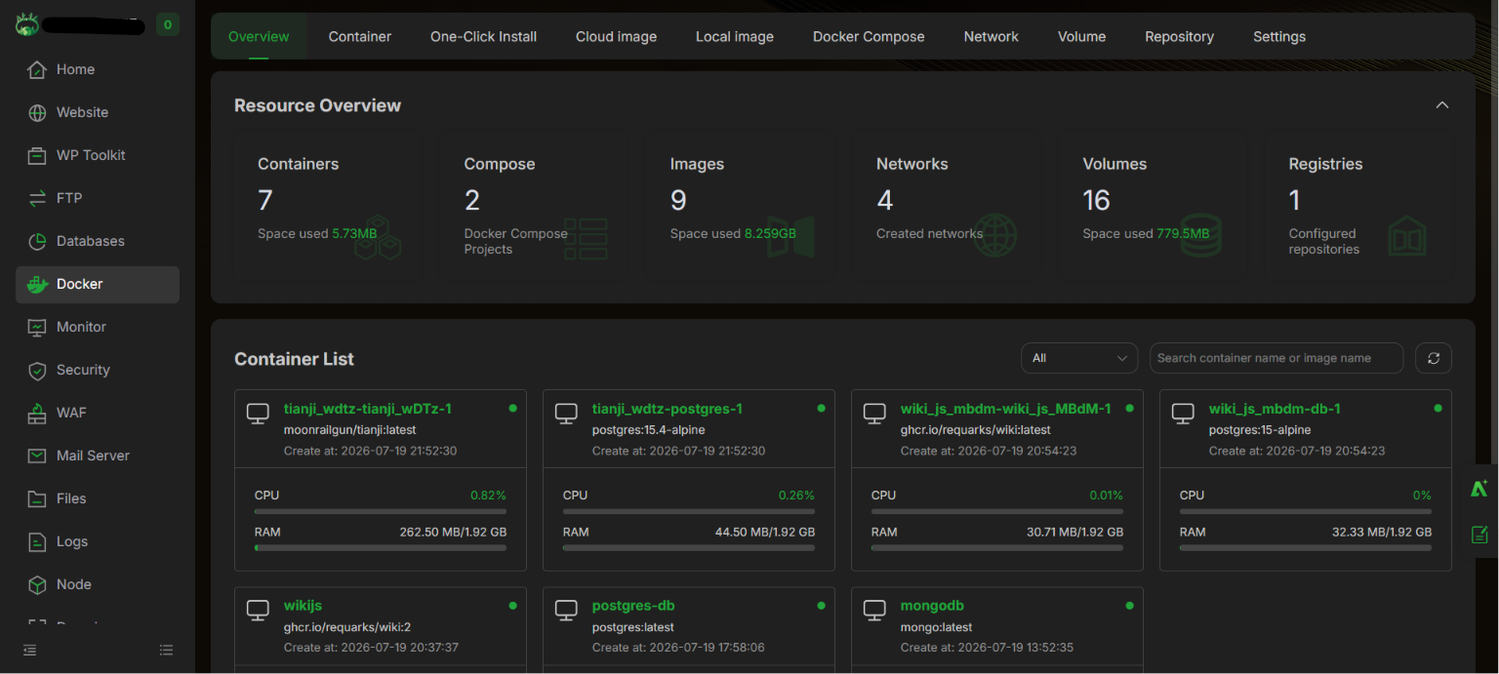Click RAM usage bar of tianji_wdtz-tianji_wDTz-1

click(381, 548)
